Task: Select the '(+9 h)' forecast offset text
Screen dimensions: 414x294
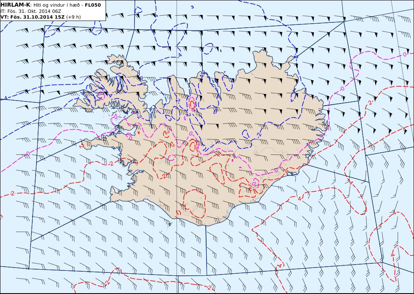Action: click(x=73, y=17)
